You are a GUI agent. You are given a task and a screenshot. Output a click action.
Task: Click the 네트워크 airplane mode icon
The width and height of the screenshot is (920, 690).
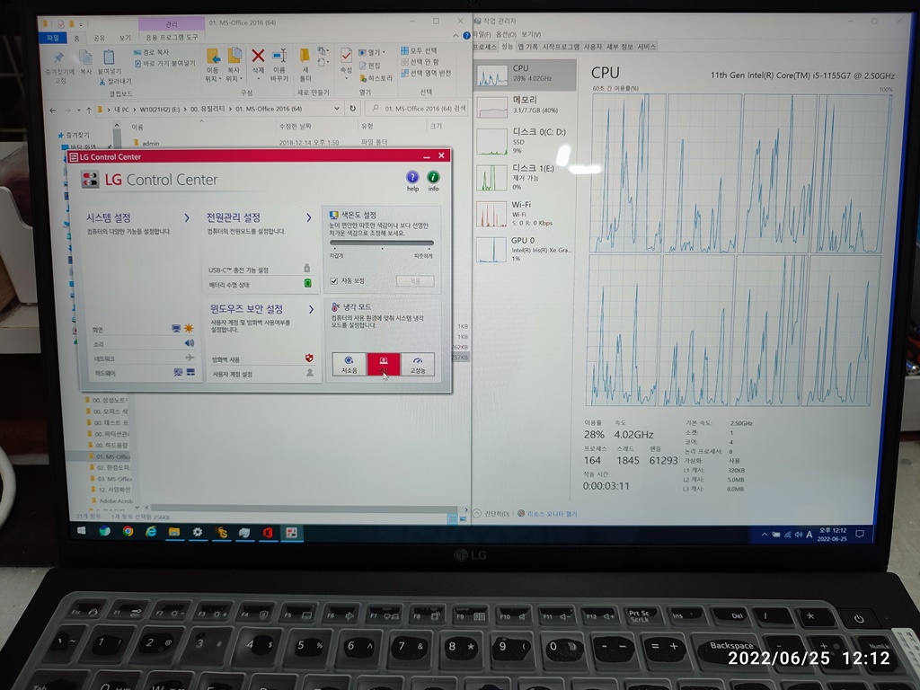[x=190, y=358]
